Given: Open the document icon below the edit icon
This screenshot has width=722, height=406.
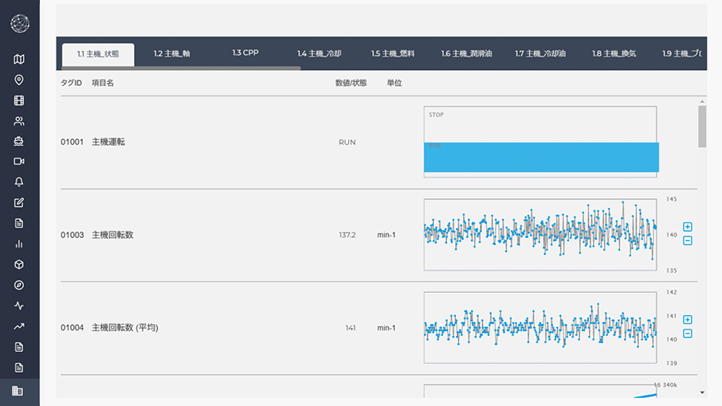Looking at the screenshot, I should [19, 224].
